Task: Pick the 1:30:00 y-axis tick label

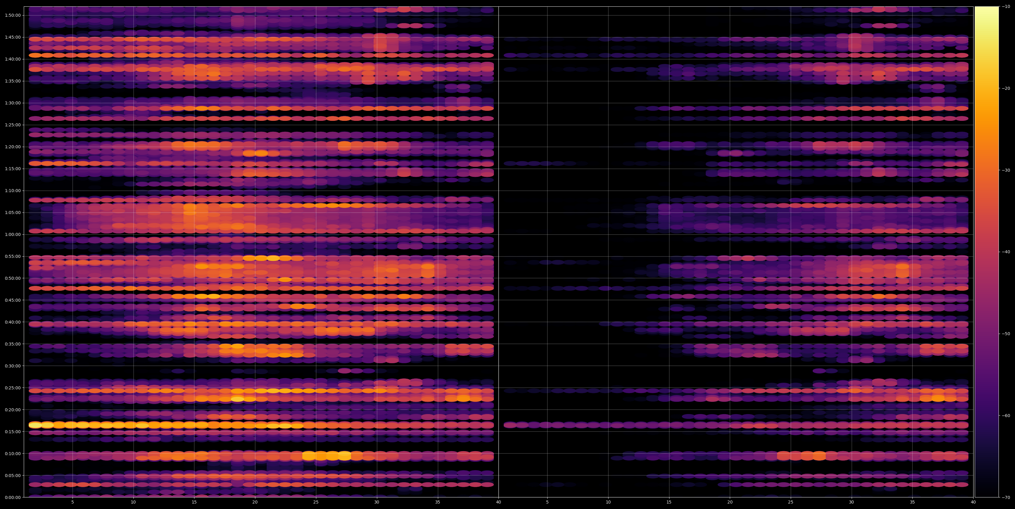Action: [12, 103]
